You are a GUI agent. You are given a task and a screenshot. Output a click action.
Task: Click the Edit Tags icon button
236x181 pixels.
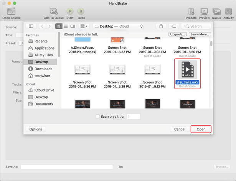click(x=174, y=26)
